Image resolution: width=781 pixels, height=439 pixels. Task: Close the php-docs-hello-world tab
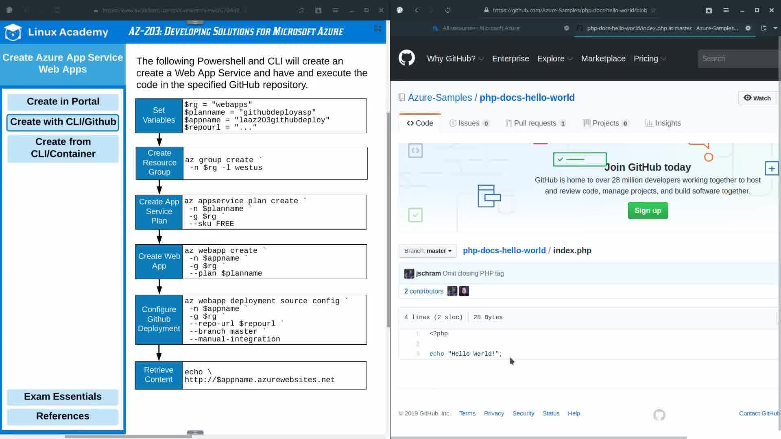click(x=748, y=28)
